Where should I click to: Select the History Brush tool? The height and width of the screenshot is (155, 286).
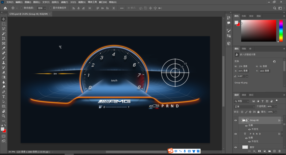3,68
